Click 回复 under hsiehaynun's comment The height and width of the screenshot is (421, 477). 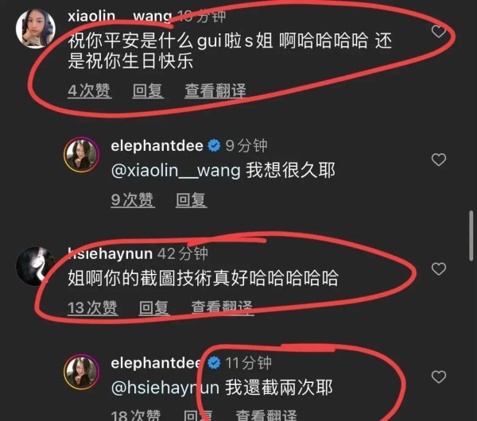click(x=154, y=307)
